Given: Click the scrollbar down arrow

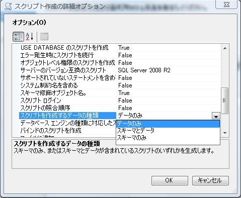Looking at the screenshot, I should (225, 133).
